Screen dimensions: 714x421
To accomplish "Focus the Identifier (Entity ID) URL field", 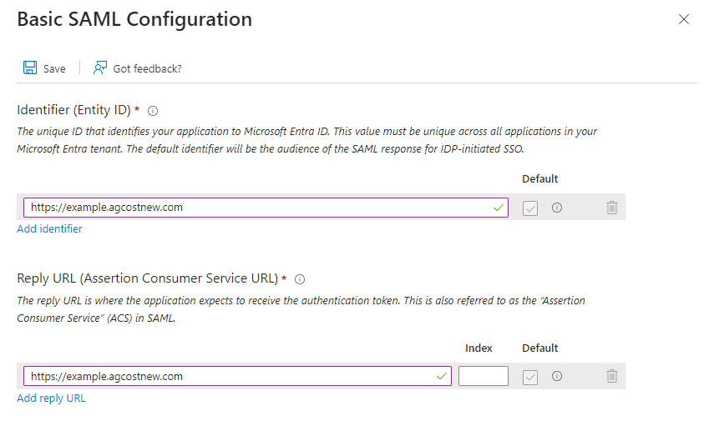I will pyautogui.click(x=266, y=208).
